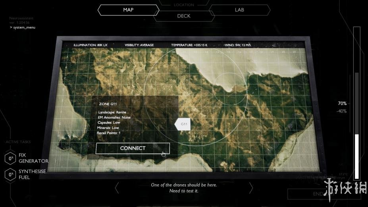The width and height of the screenshot is (368, 207).
Task: Click the Zone G11 info panel title
Action: point(107,104)
